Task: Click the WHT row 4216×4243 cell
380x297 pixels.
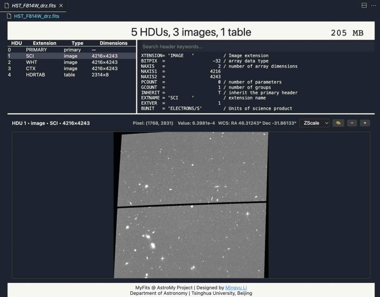Action: 104,62
